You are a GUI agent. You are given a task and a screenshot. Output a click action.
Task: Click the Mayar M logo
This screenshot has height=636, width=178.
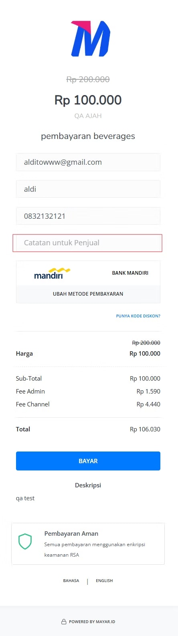tap(91, 38)
